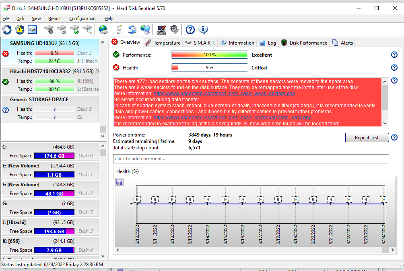The width and height of the screenshot is (404, 271).
Task: Click the green check icon next to Performance
Action: [x=116, y=55]
